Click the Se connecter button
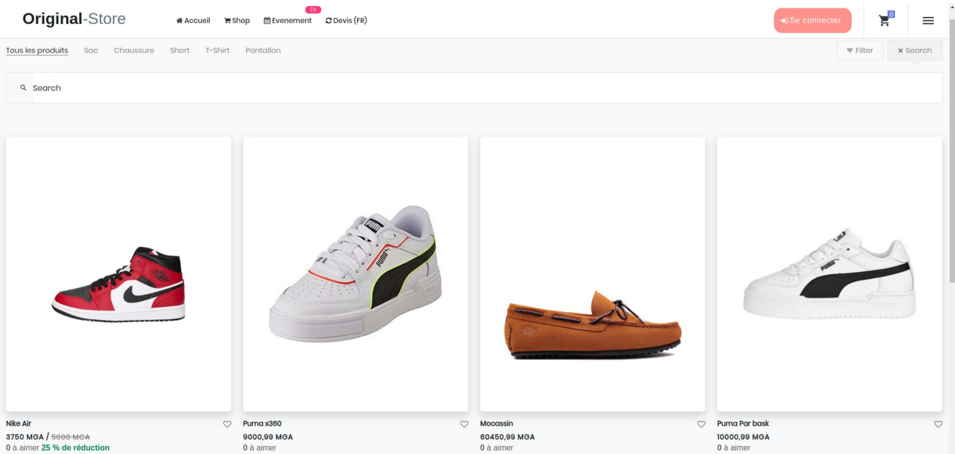Screen dimensions: 955x454 pyautogui.click(x=812, y=21)
